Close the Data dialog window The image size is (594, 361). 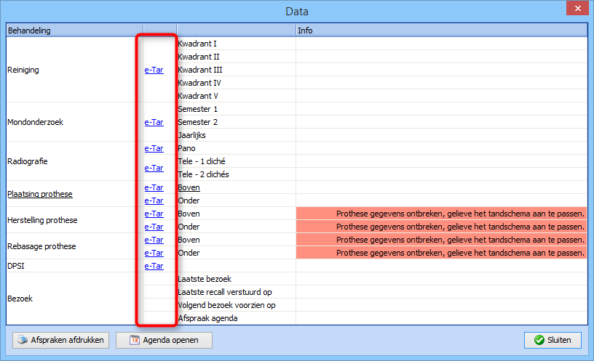577,10
